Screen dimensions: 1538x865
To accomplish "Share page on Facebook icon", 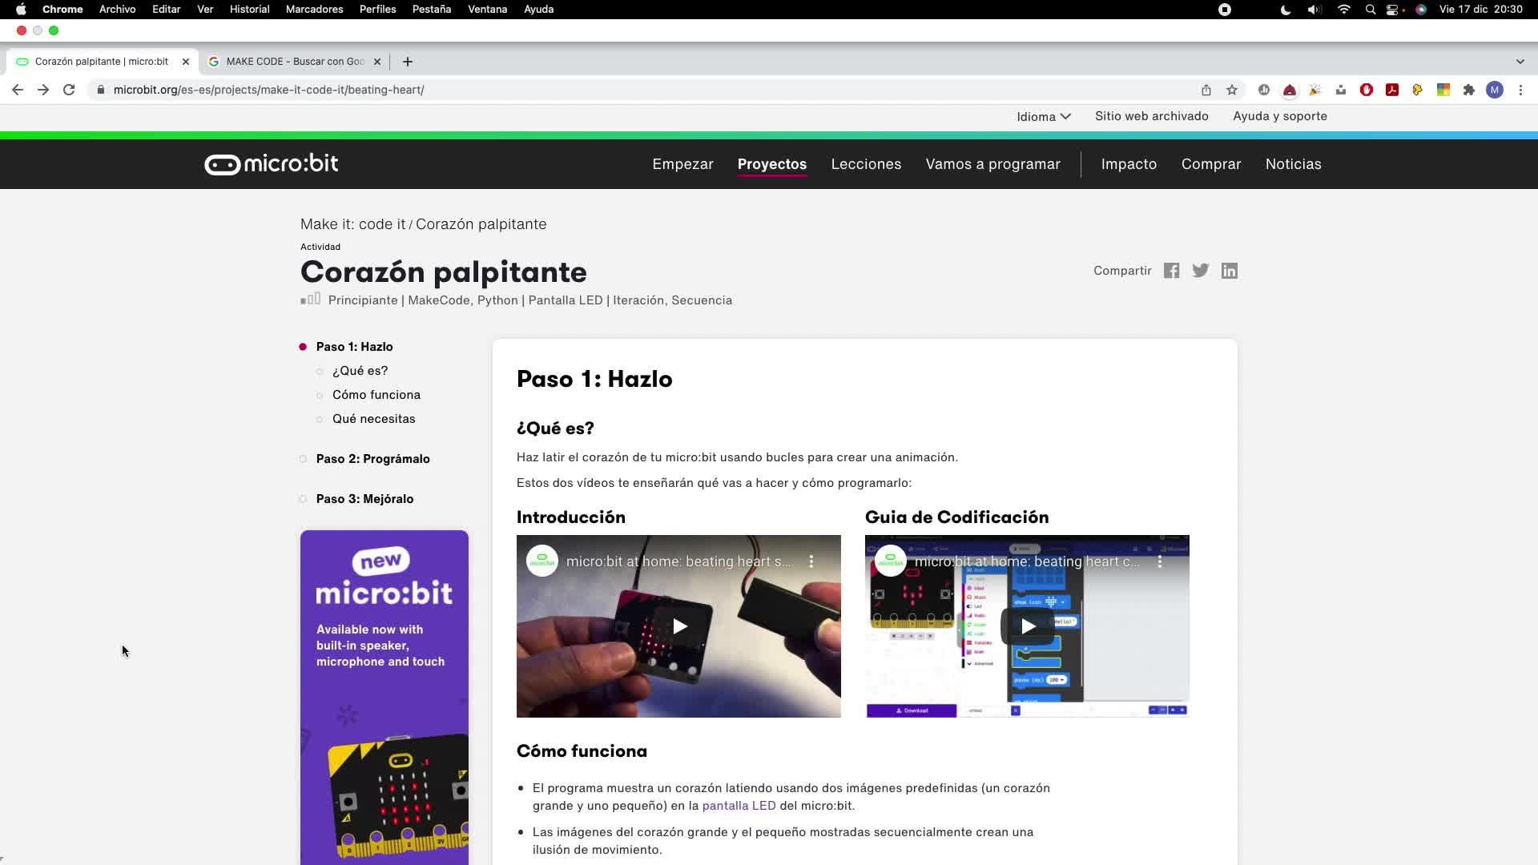I will point(1171,271).
